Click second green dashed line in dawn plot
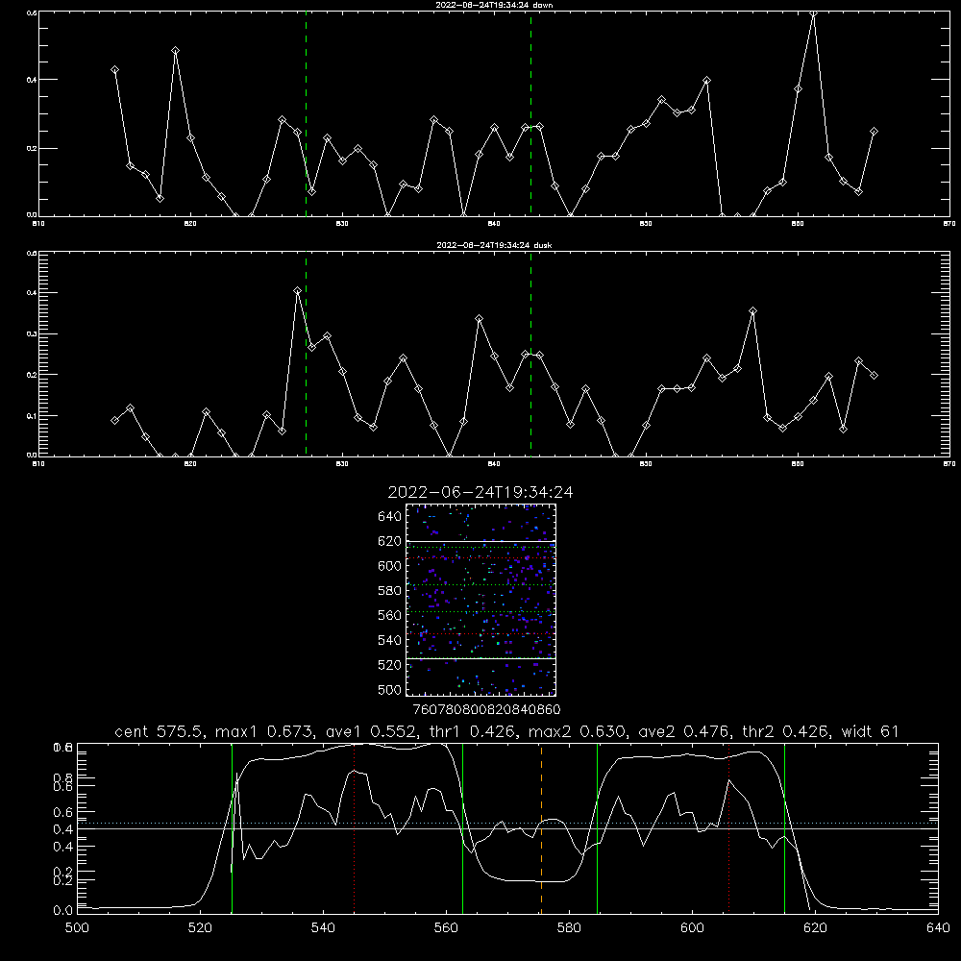This screenshot has width=961, height=961. point(530,113)
